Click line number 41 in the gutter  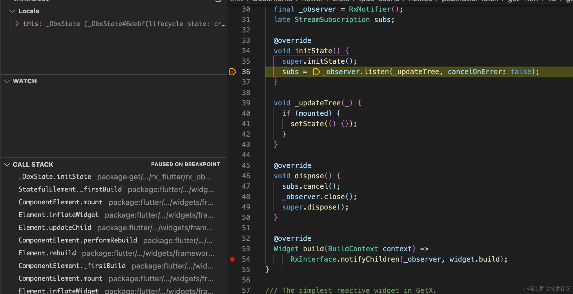pos(246,124)
